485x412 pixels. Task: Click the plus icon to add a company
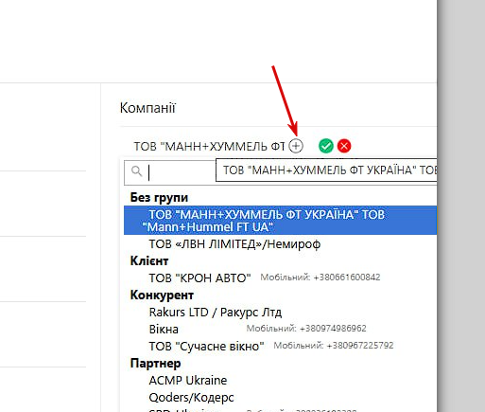click(x=296, y=146)
